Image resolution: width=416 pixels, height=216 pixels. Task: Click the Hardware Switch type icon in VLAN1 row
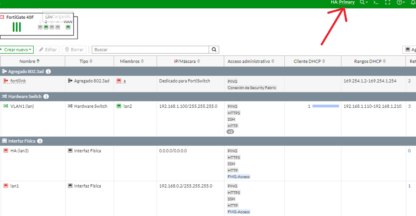coord(70,106)
